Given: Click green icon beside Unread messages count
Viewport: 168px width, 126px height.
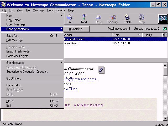Looking at the screenshot, I should point(165,29).
